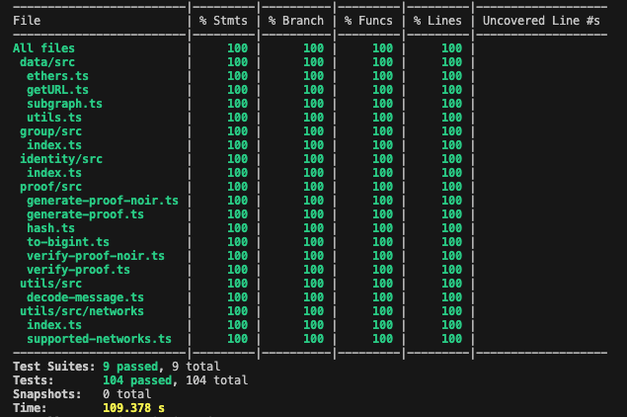The height and width of the screenshot is (417, 627).
Task: Click the 'generate-proof.ts' file name
Action: pyautogui.click(x=85, y=214)
